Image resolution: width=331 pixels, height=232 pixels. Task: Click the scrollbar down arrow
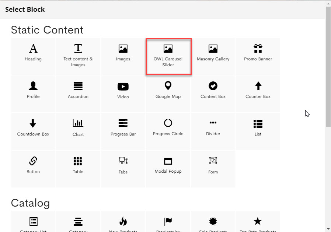point(328,229)
